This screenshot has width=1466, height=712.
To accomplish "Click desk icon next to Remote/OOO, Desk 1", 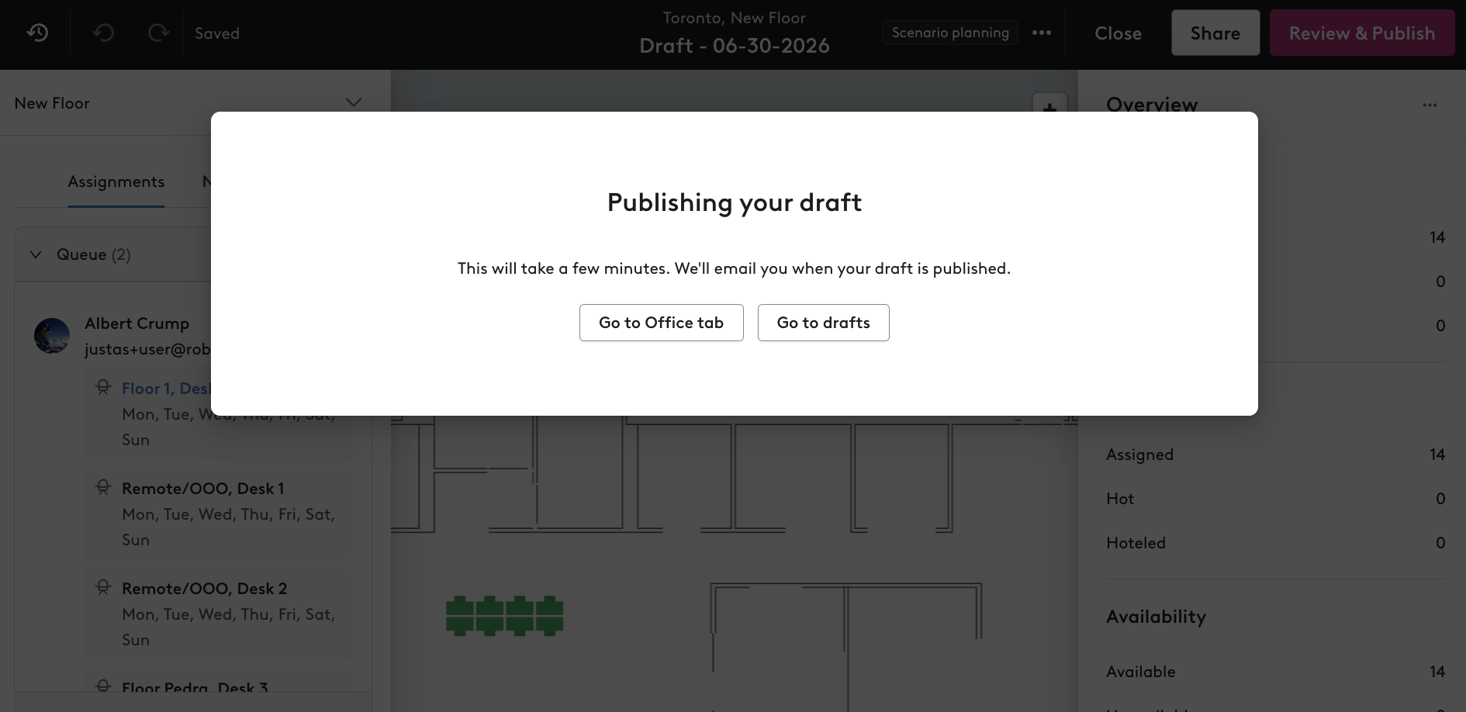I will [x=103, y=487].
